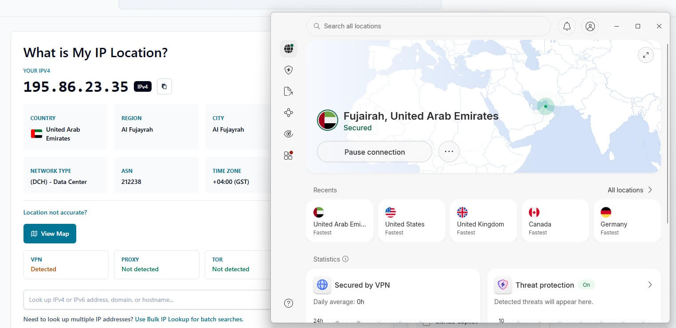Viewport: 676px width, 328px height.
Task: Toggle the Threat protection On badge
Action: click(x=586, y=285)
